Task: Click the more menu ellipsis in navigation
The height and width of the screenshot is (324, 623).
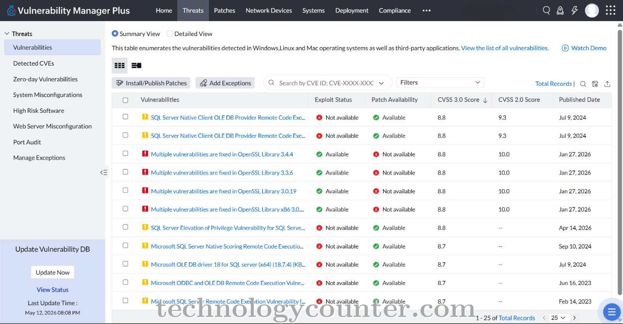Action: [427, 11]
